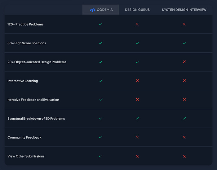Click System Design Interview cross for 120+ Practice Problems
The height and width of the screenshot is (170, 217).
point(184,24)
